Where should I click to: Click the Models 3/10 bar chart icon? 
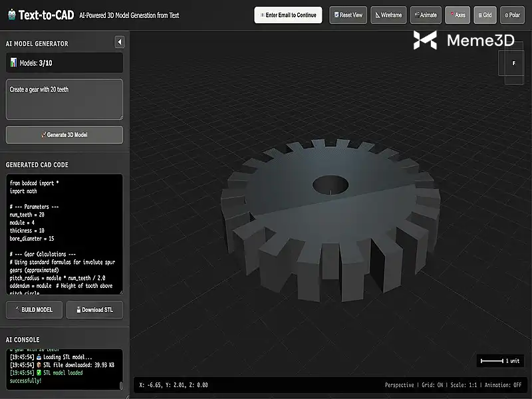13,63
